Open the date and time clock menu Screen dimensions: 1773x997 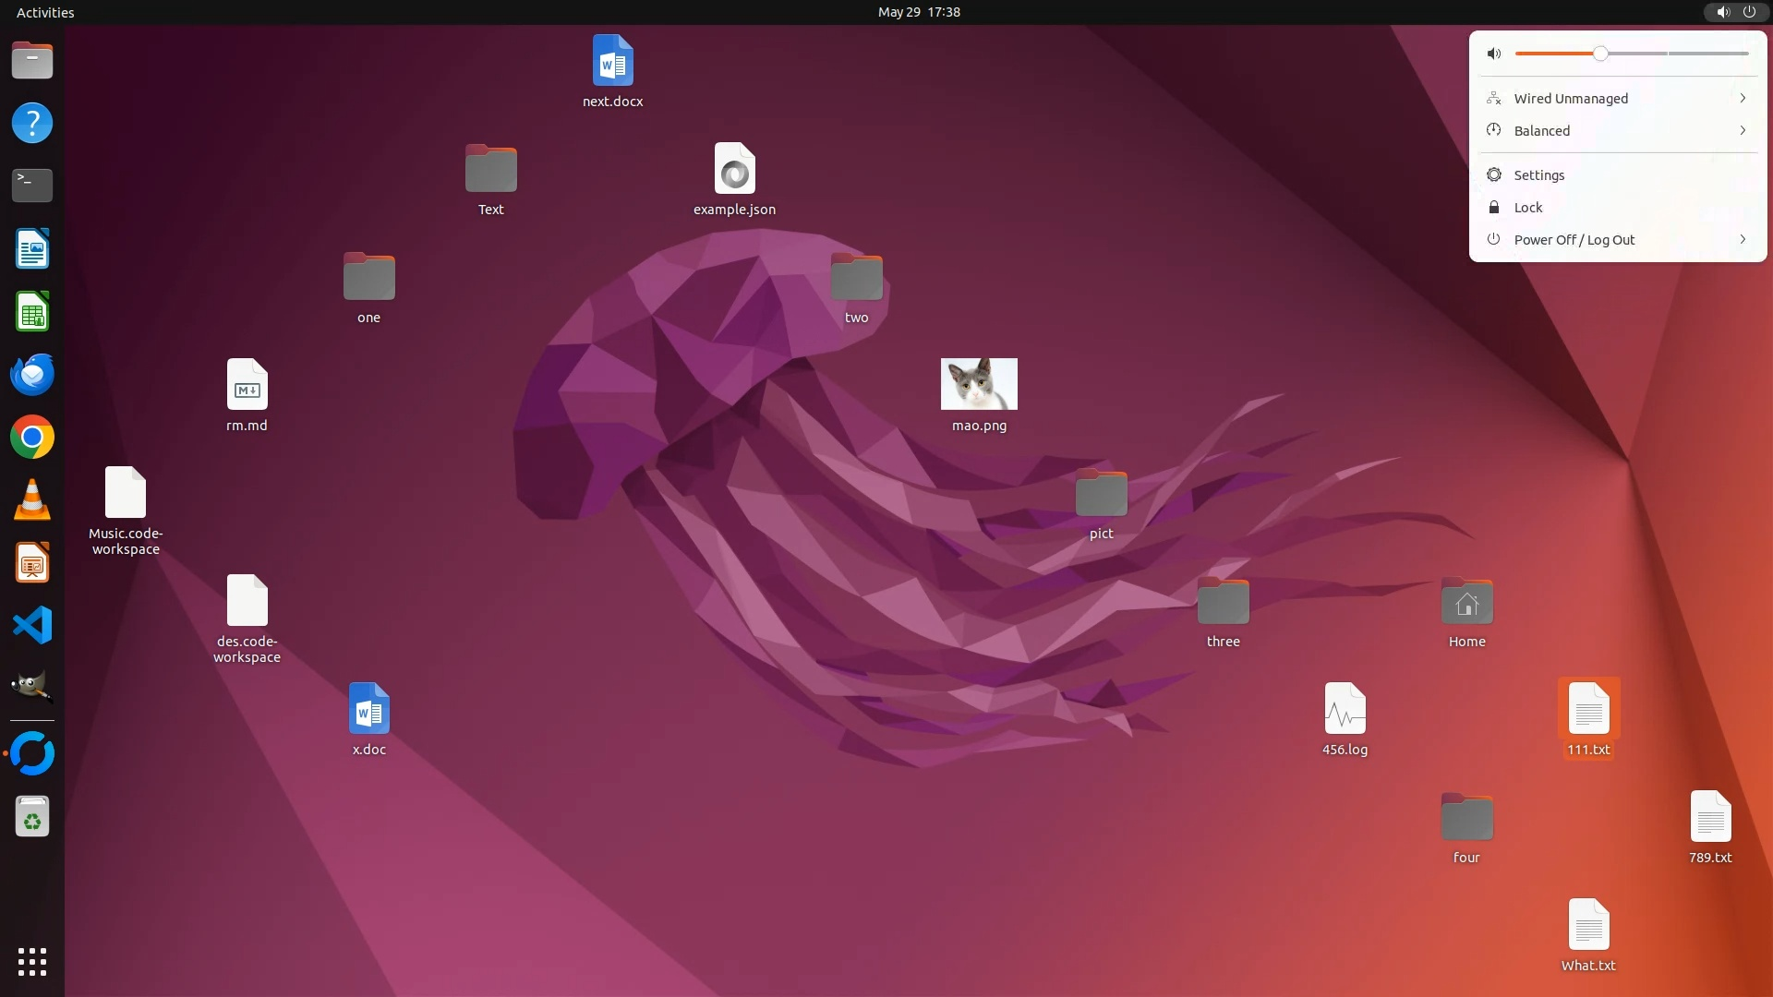click(918, 12)
